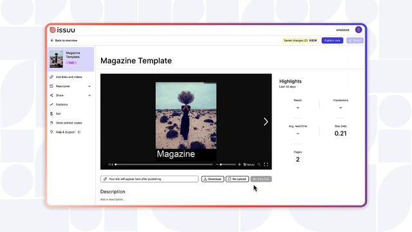The image size is (412, 232).
Task: Click the chain icon in link field
Action: pyautogui.click(x=105, y=179)
